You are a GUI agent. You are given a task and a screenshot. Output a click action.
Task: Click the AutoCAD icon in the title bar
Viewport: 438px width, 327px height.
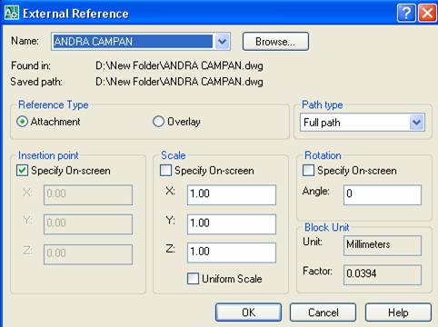12,13
